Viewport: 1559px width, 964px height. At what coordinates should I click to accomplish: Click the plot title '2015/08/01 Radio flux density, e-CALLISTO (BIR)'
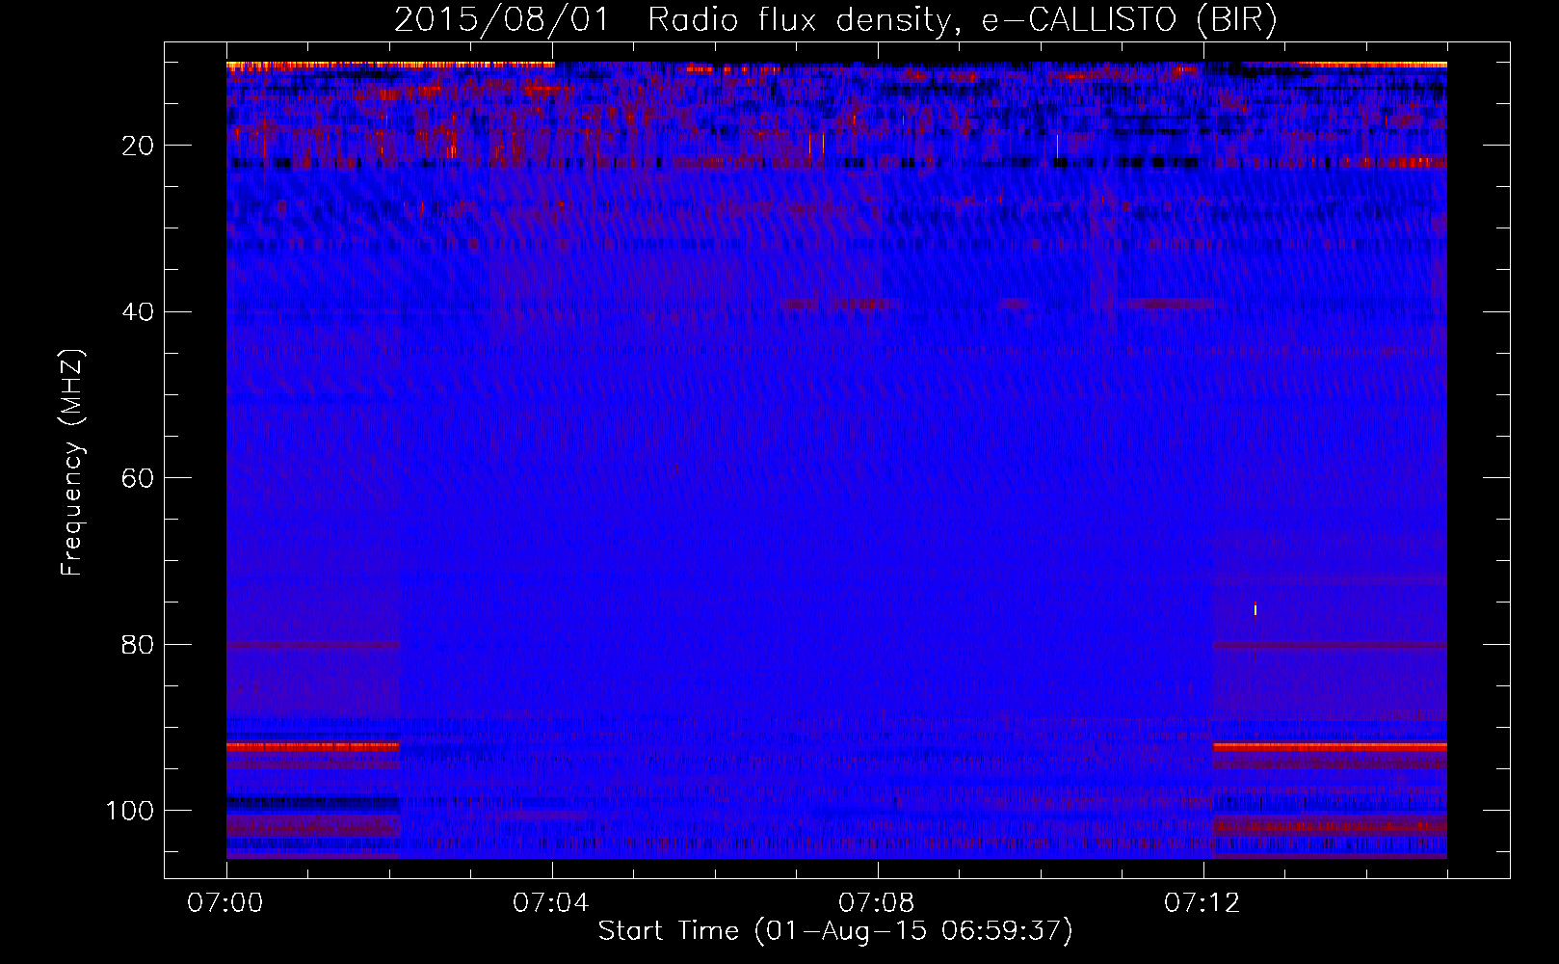[835, 20]
